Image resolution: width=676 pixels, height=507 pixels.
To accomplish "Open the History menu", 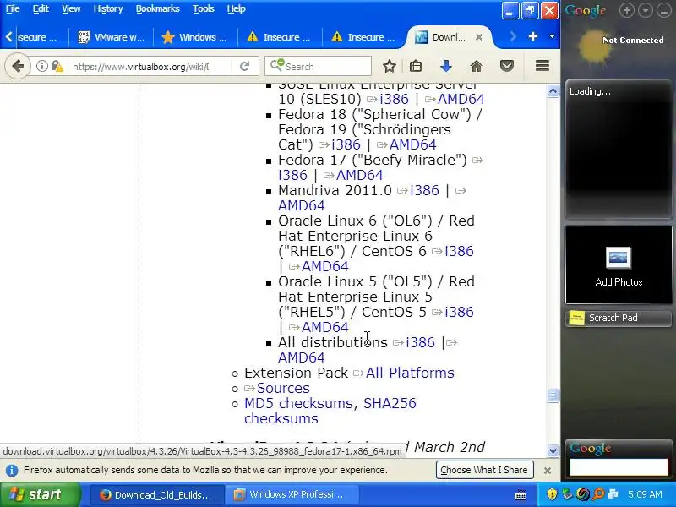I will click(108, 8).
